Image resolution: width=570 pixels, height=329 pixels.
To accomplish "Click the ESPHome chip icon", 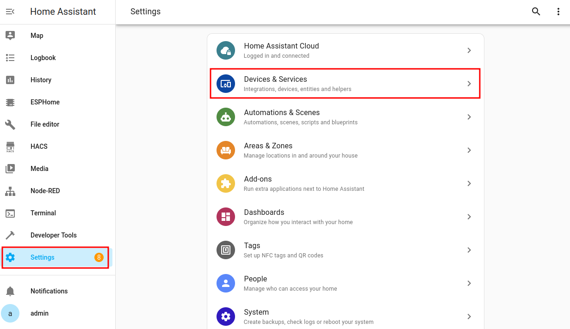I will [10, 102].
